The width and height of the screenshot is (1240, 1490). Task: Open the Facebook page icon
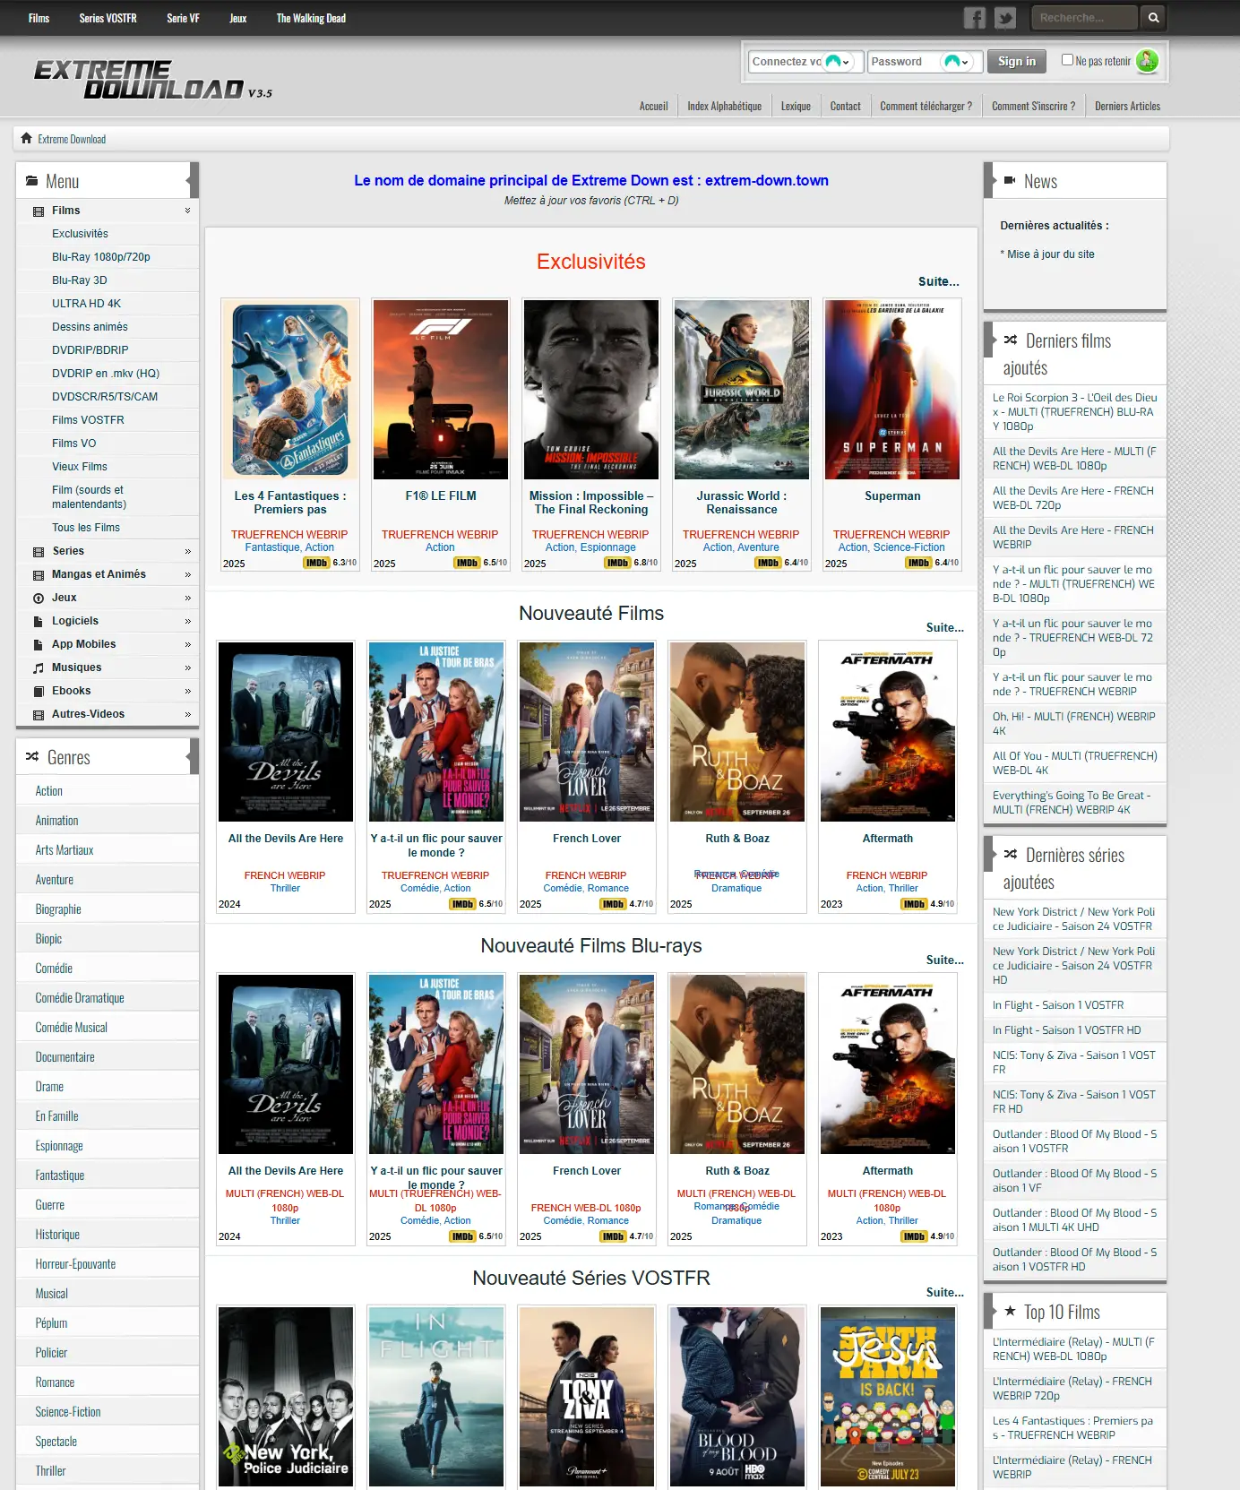point(974,18)
